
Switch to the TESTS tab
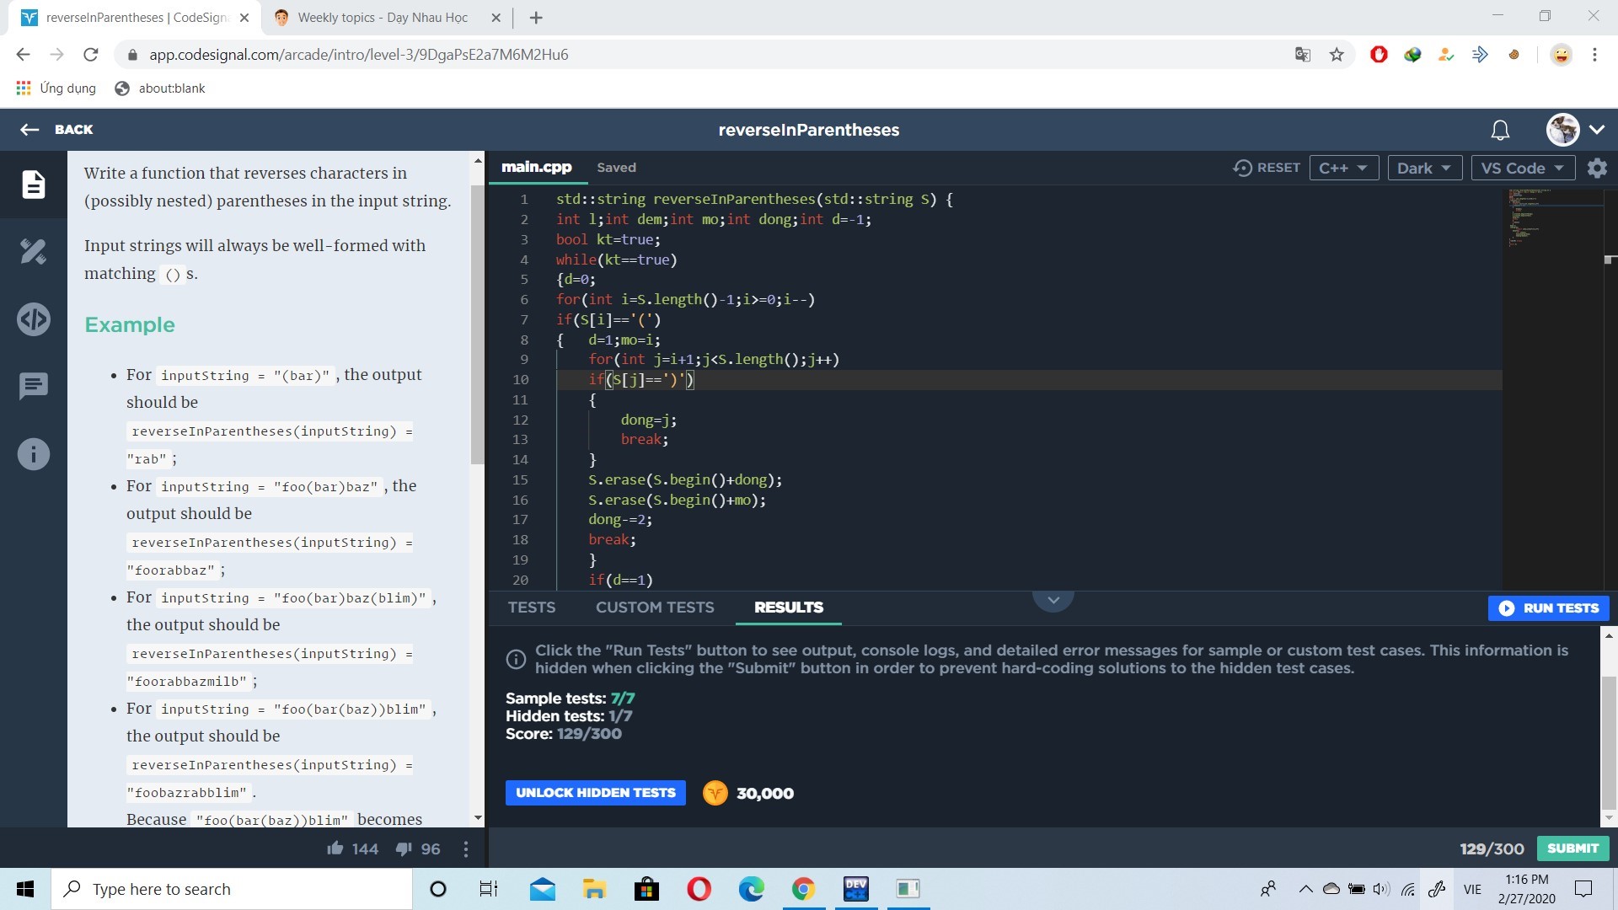pos(531,608)
